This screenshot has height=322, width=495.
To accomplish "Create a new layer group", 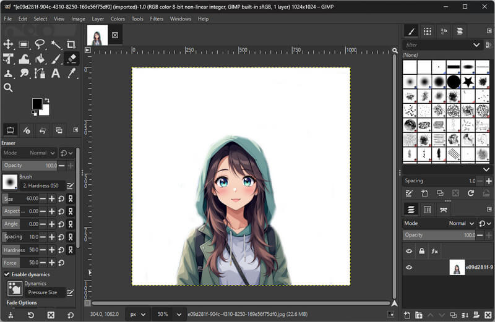I will coord(419,315).
